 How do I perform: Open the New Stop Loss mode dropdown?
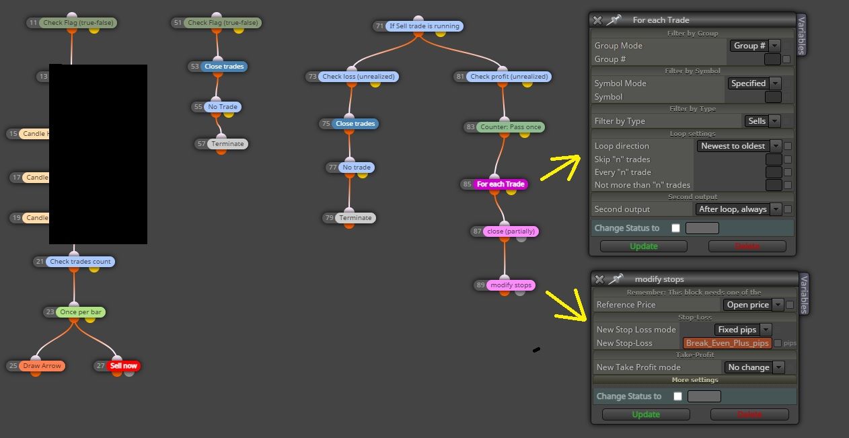tap(743, 330)
